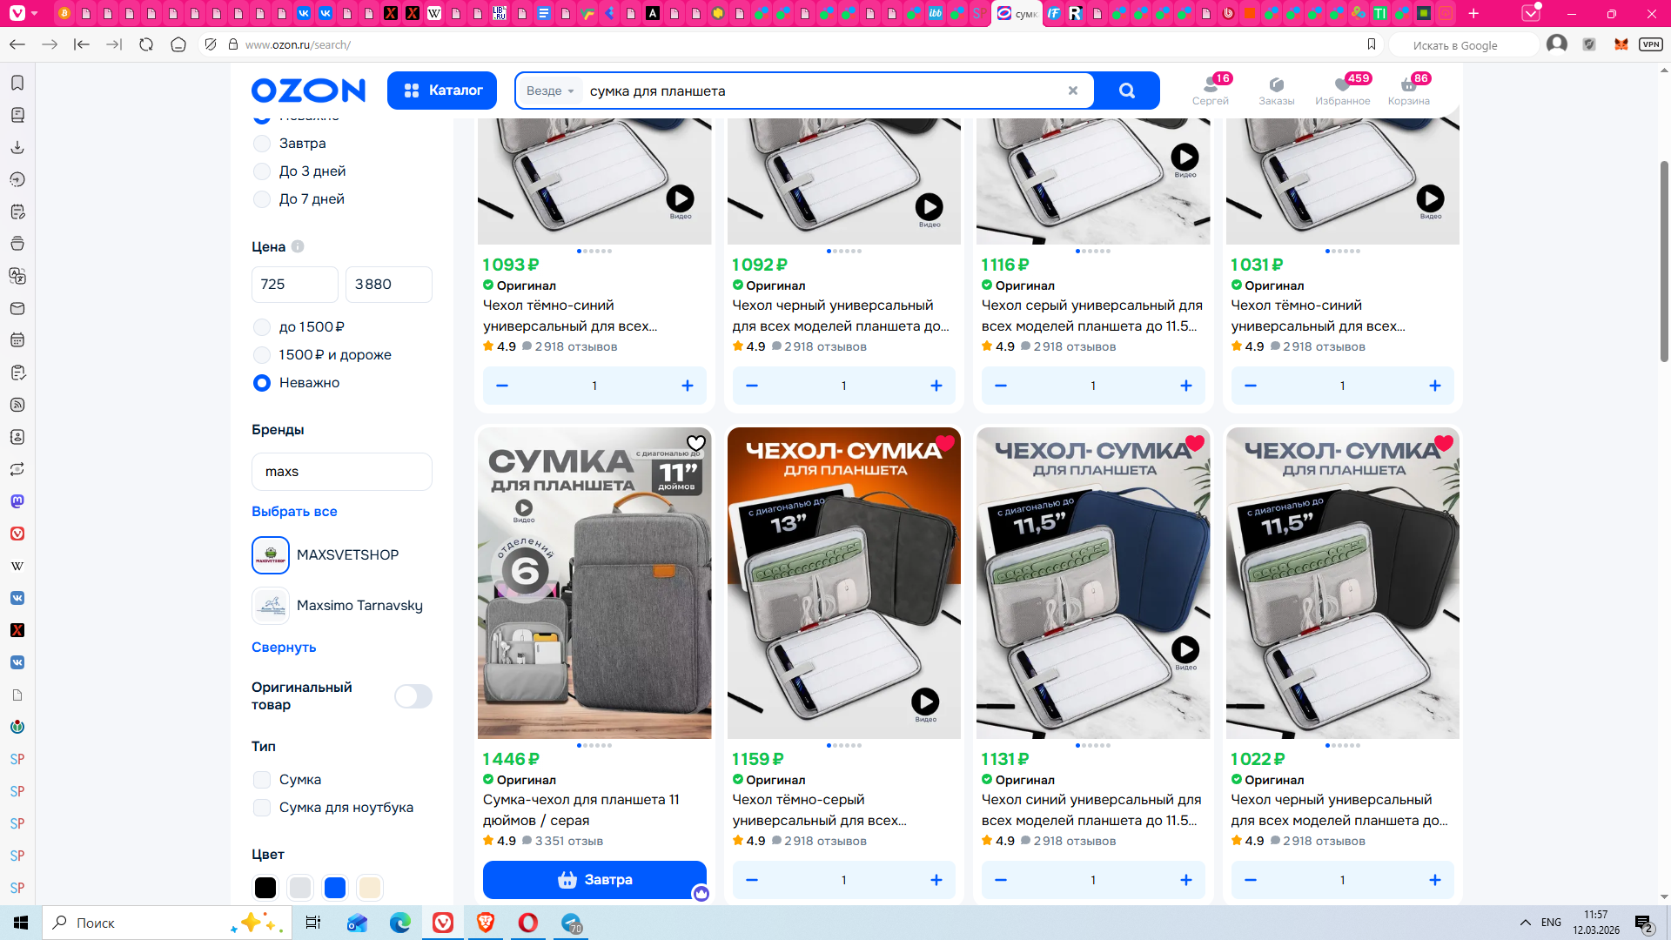
Task: Collapse brands list with Свернуть
Action: point(284,648)
